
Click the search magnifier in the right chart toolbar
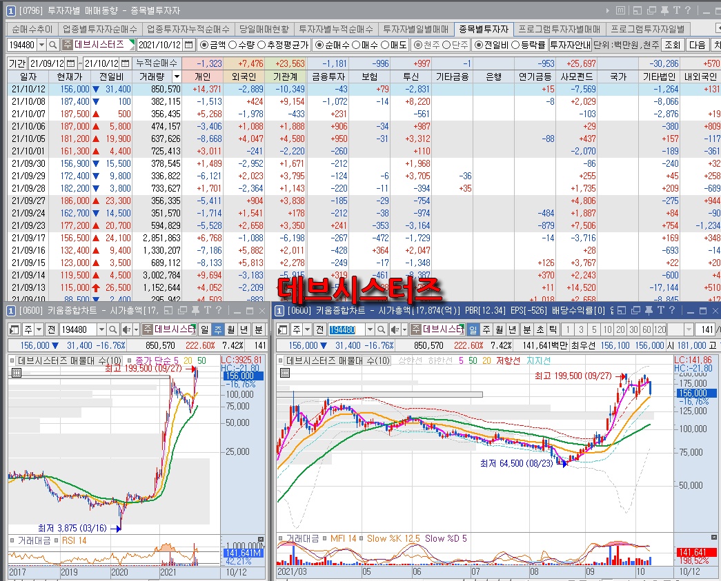(381, 329)
